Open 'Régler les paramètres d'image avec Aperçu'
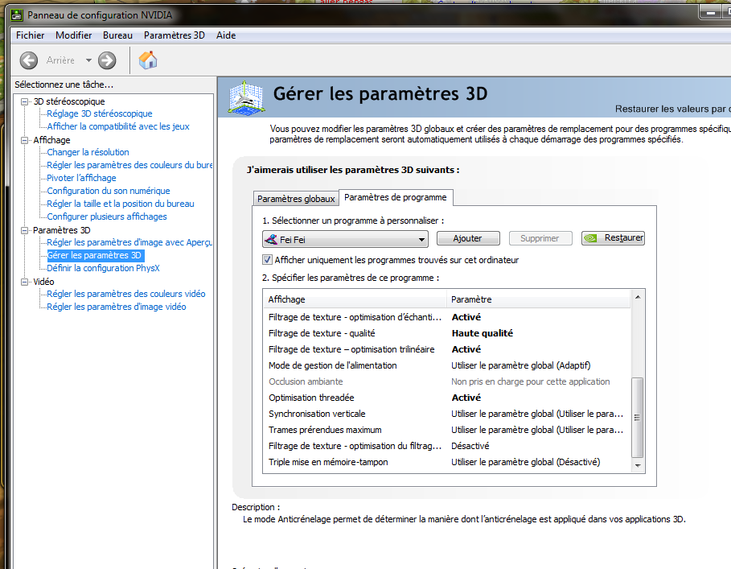Screen dimensions: 731x569 coord(129,242)
